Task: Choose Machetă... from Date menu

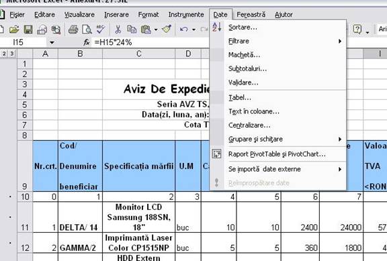Action: [278, 55]
